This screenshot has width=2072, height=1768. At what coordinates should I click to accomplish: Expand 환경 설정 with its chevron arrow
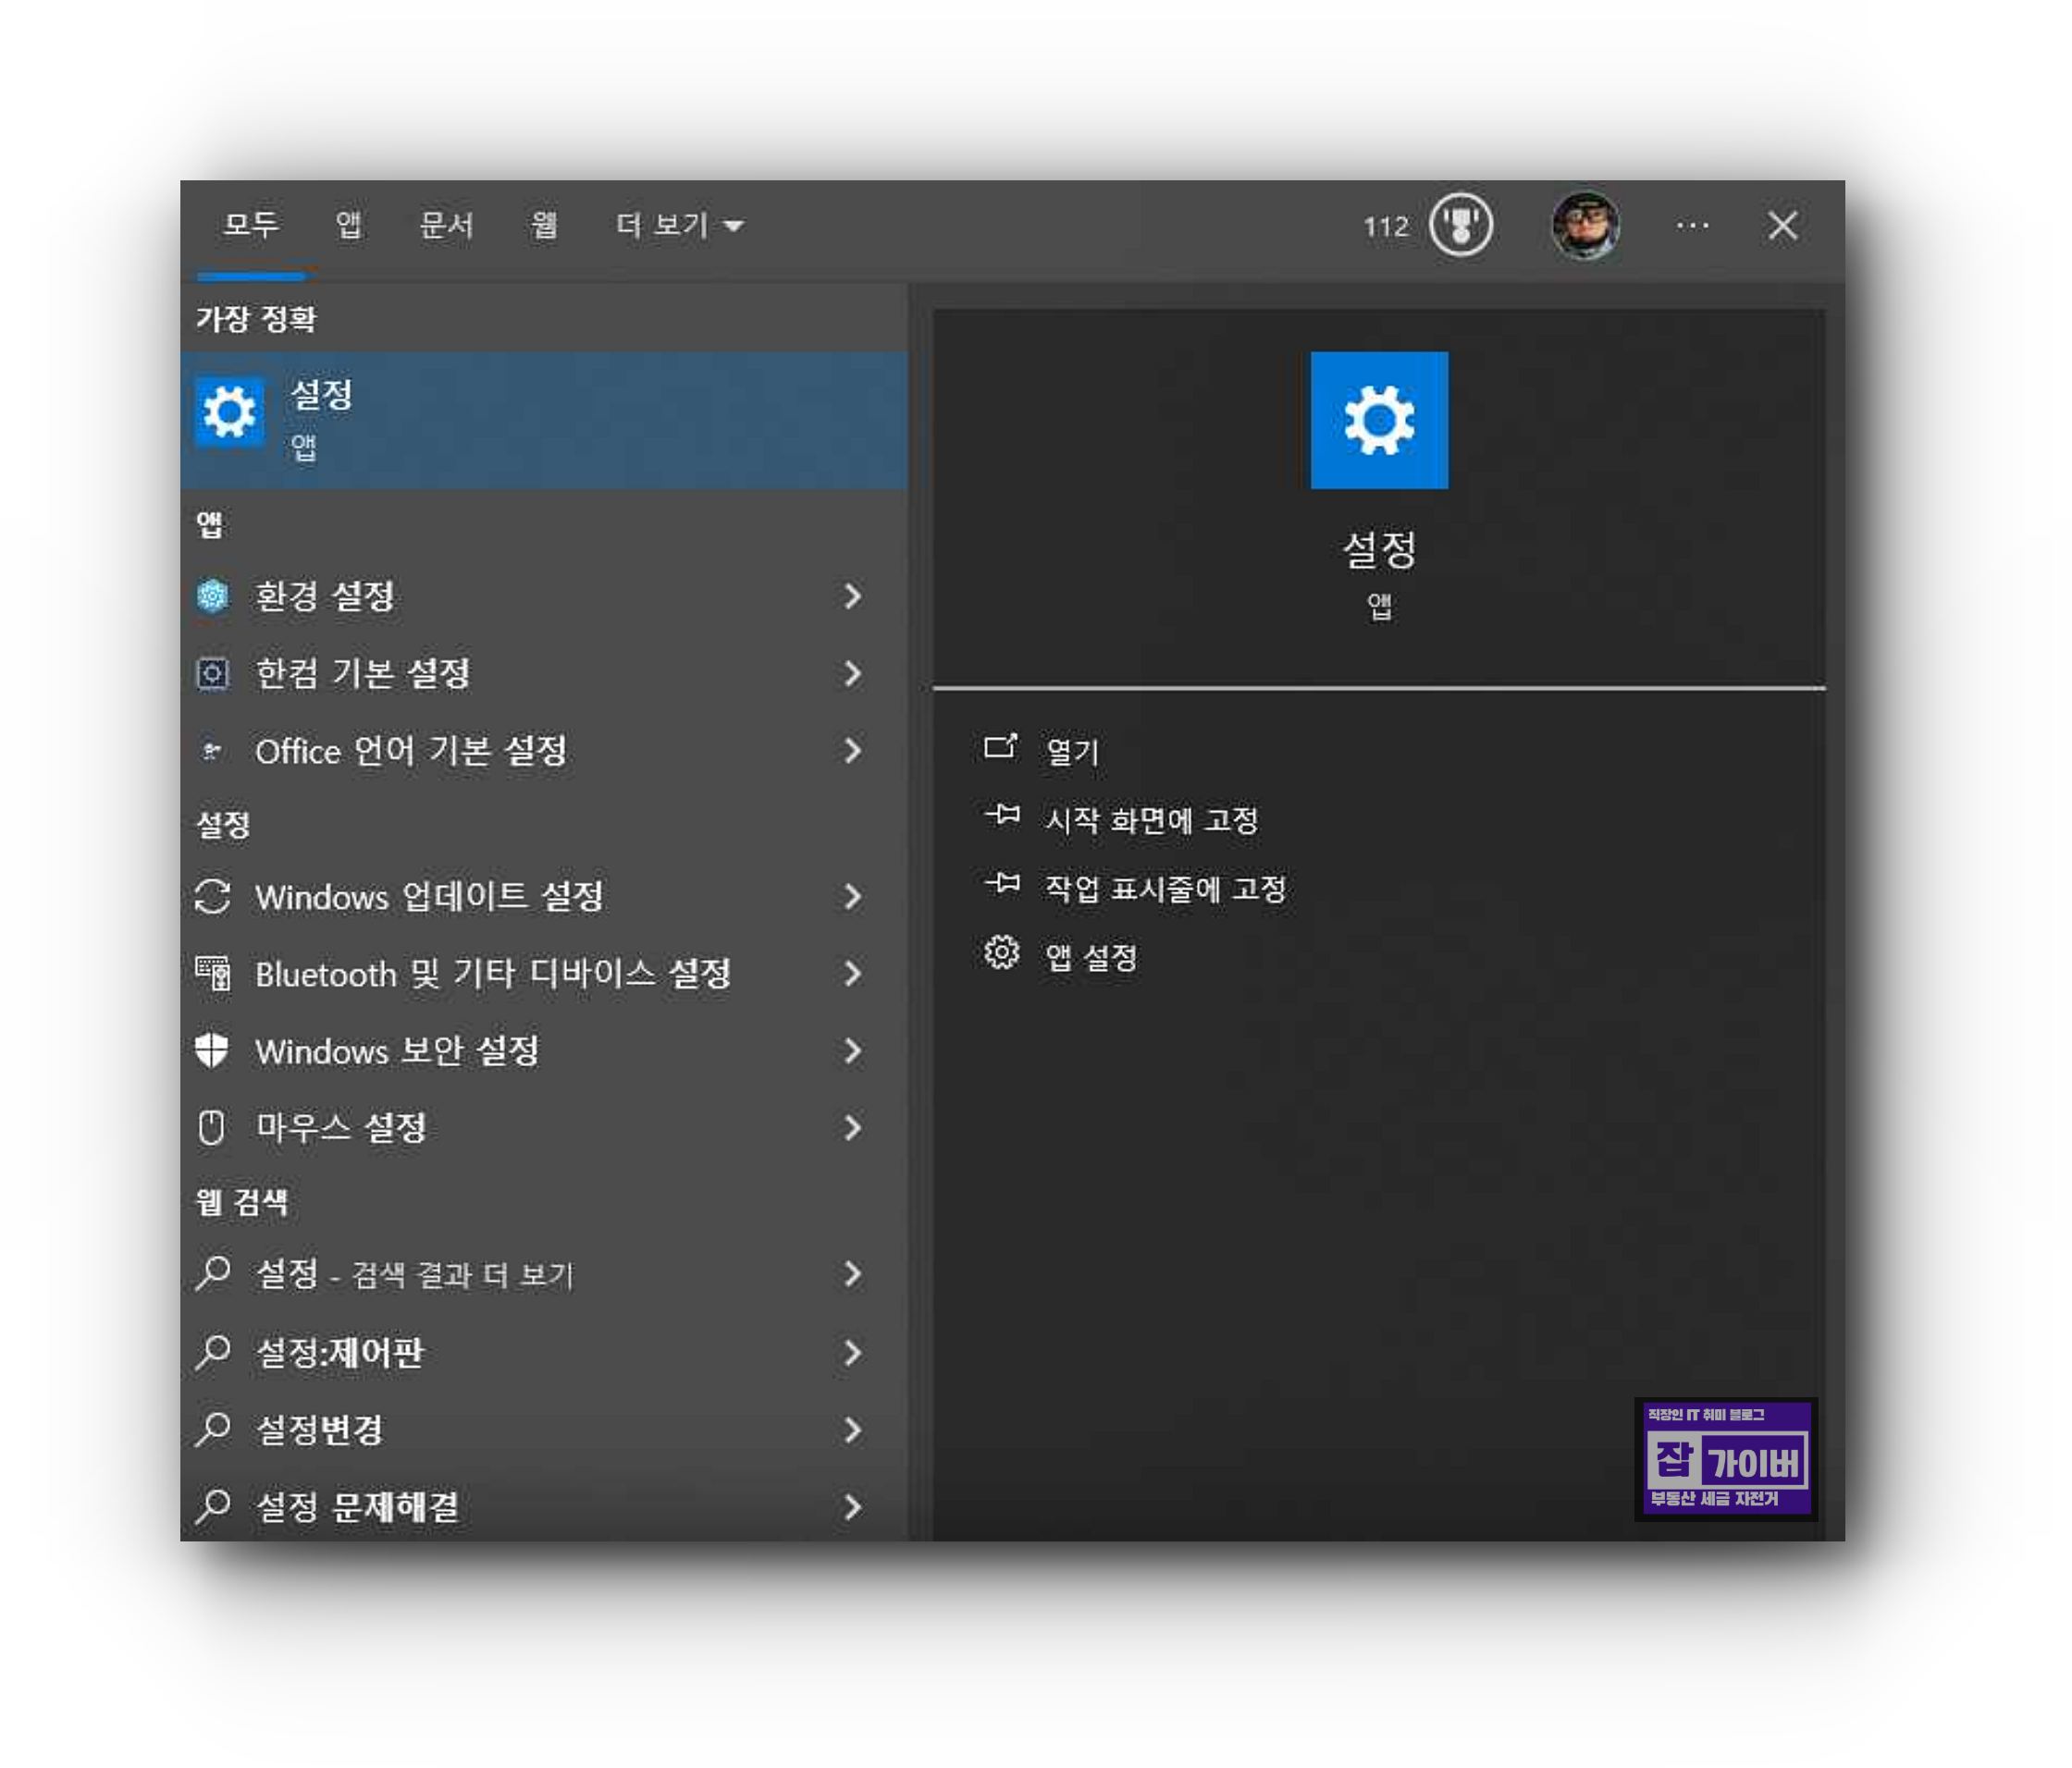[852, 596]
